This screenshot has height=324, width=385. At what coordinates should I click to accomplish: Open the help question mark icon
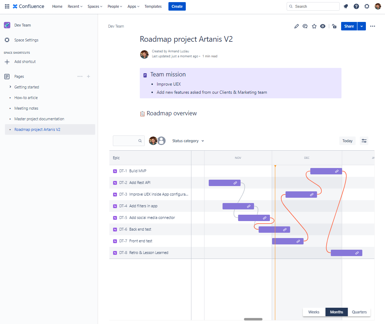tap(356, 6)
